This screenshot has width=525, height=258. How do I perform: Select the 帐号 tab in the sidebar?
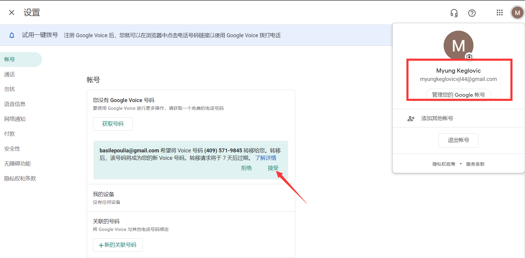tap(21, 60)
